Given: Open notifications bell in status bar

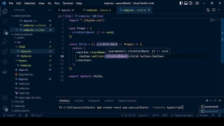Looking at the screenshot, I should (219, 115).
